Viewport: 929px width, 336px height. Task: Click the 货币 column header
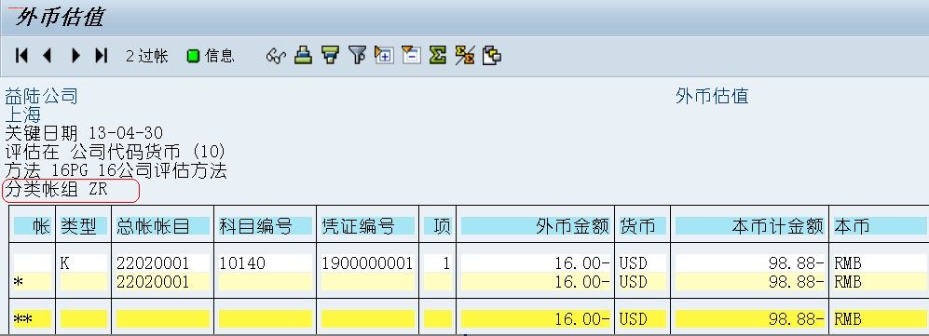point(642,226)
